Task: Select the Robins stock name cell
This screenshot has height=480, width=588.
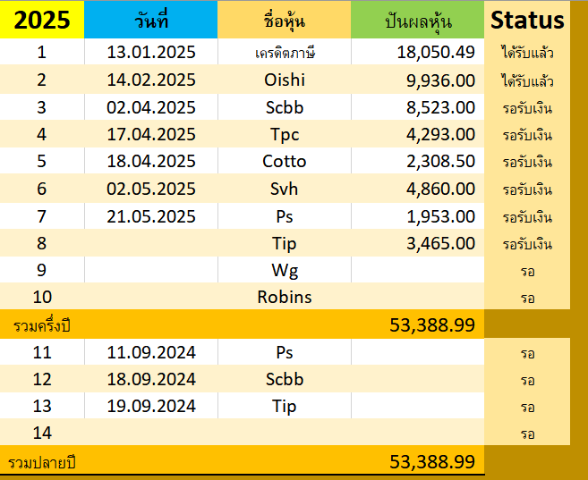Action: pyautogui.click(x=285, y=297)
